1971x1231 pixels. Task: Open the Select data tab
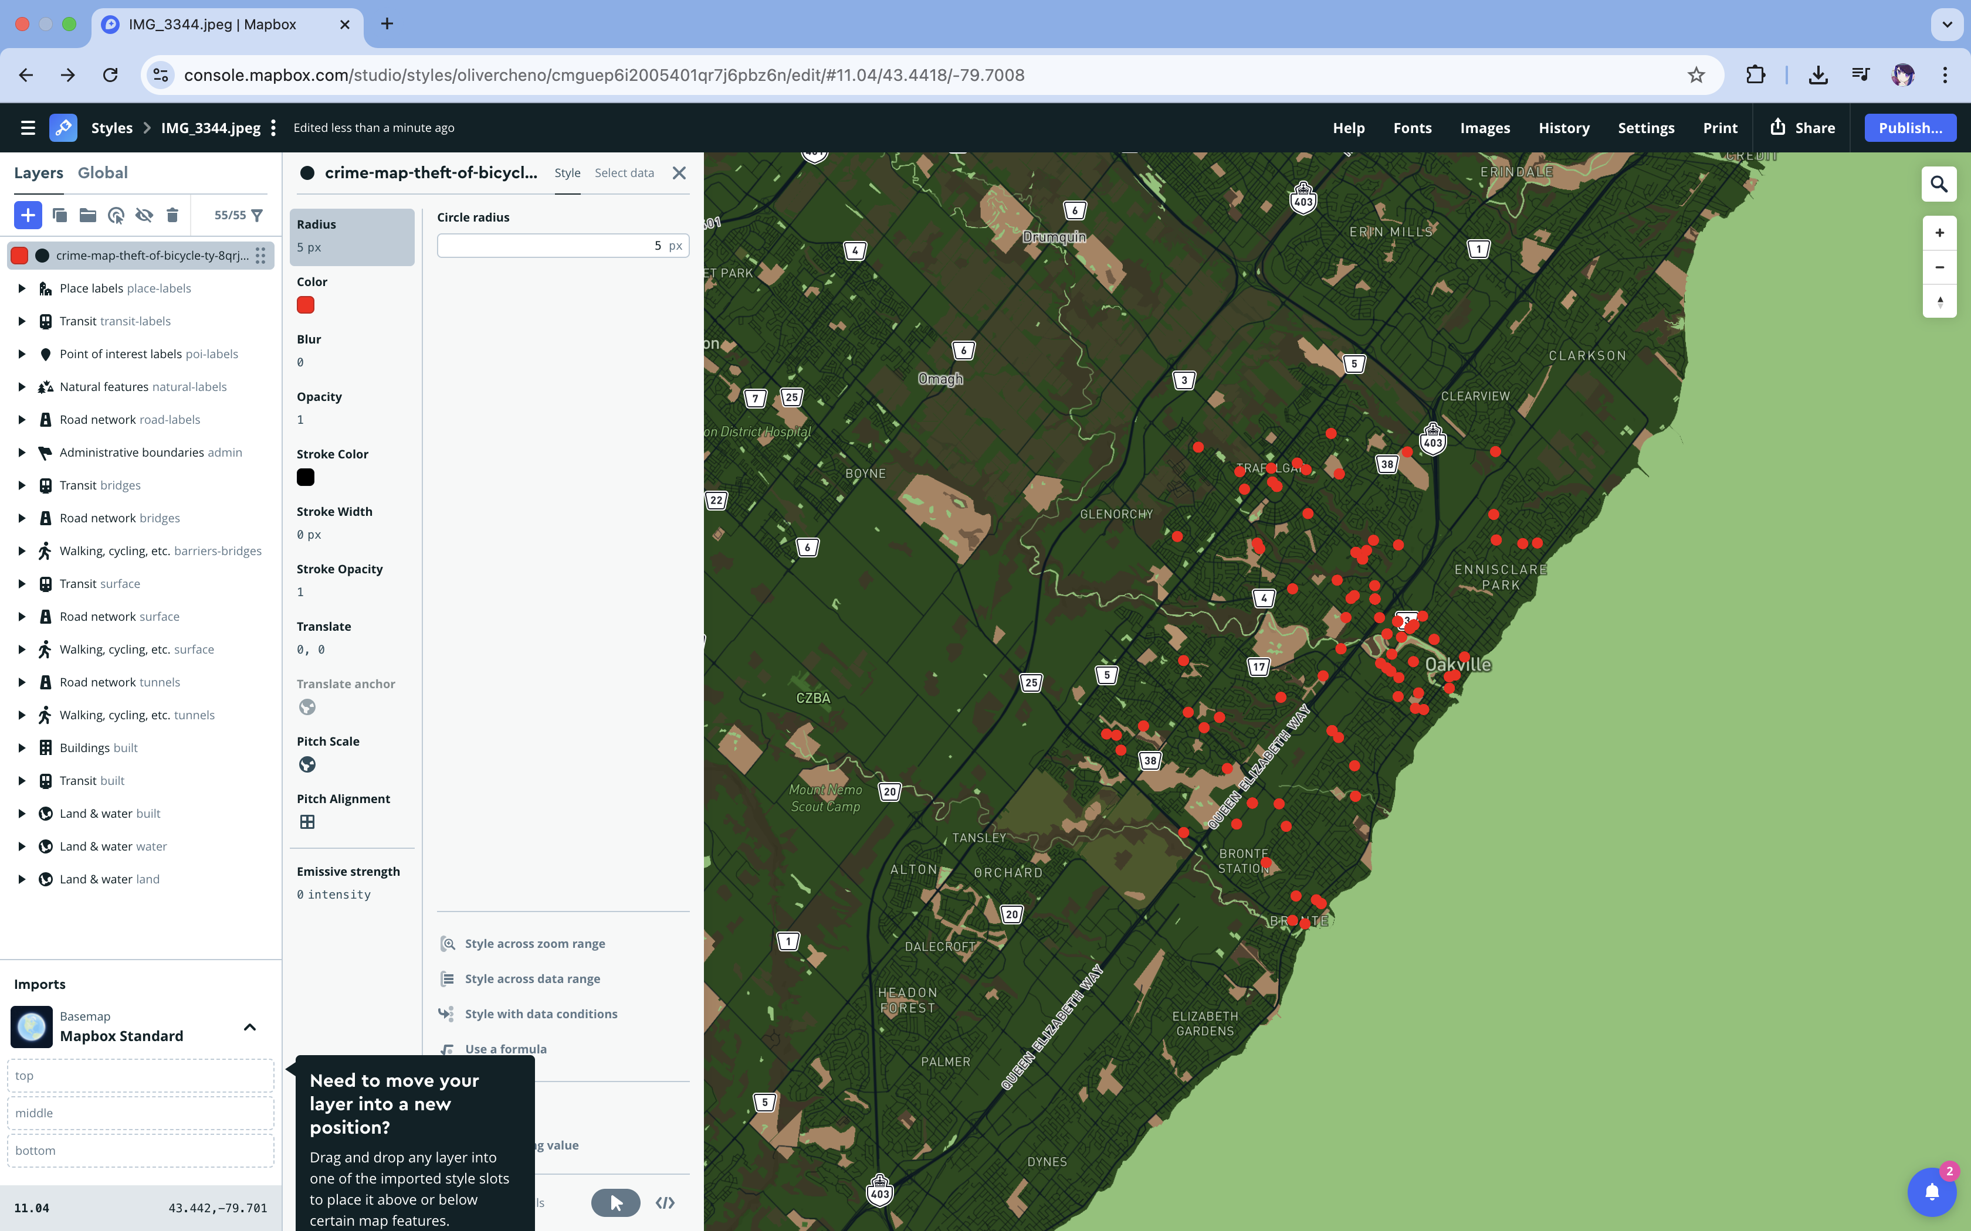624,172
